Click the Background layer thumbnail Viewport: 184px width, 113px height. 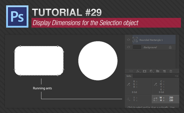coord(137,47)
